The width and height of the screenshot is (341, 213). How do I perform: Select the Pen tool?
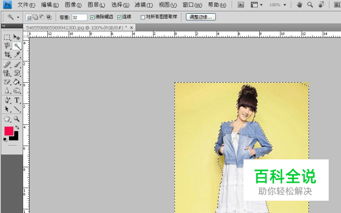click(7, 100)
